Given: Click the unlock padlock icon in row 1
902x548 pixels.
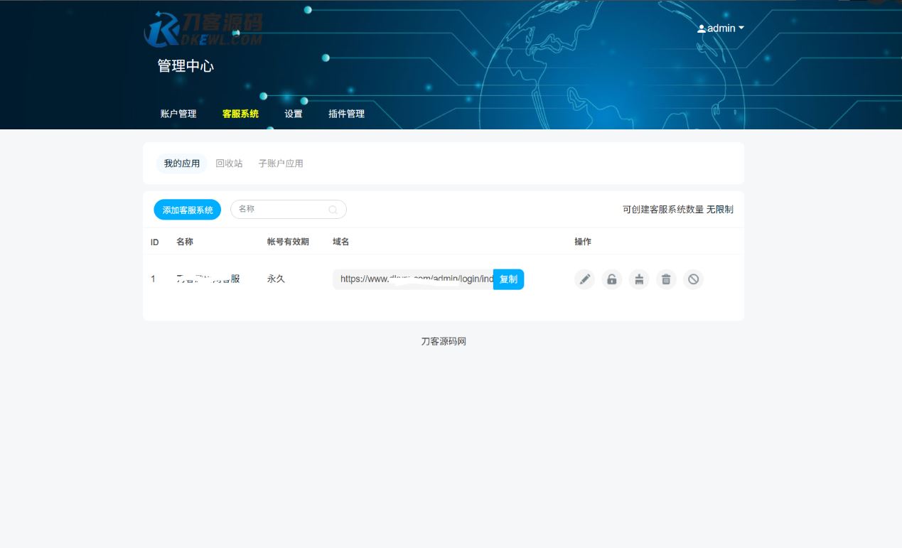Looking at the screenshot, I should coord(611,279).
